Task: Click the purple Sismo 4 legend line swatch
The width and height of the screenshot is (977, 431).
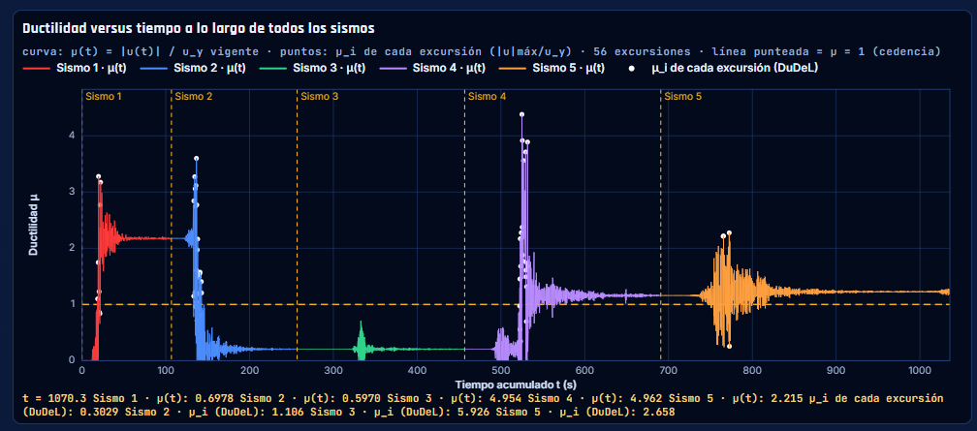Action: 394,68
